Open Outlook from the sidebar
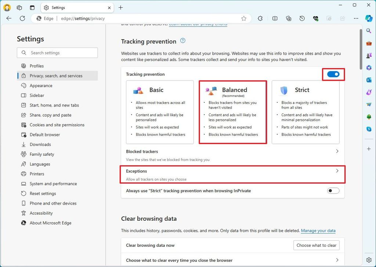The height and width of the screenshot is (267, 376). tap(369, 80)
